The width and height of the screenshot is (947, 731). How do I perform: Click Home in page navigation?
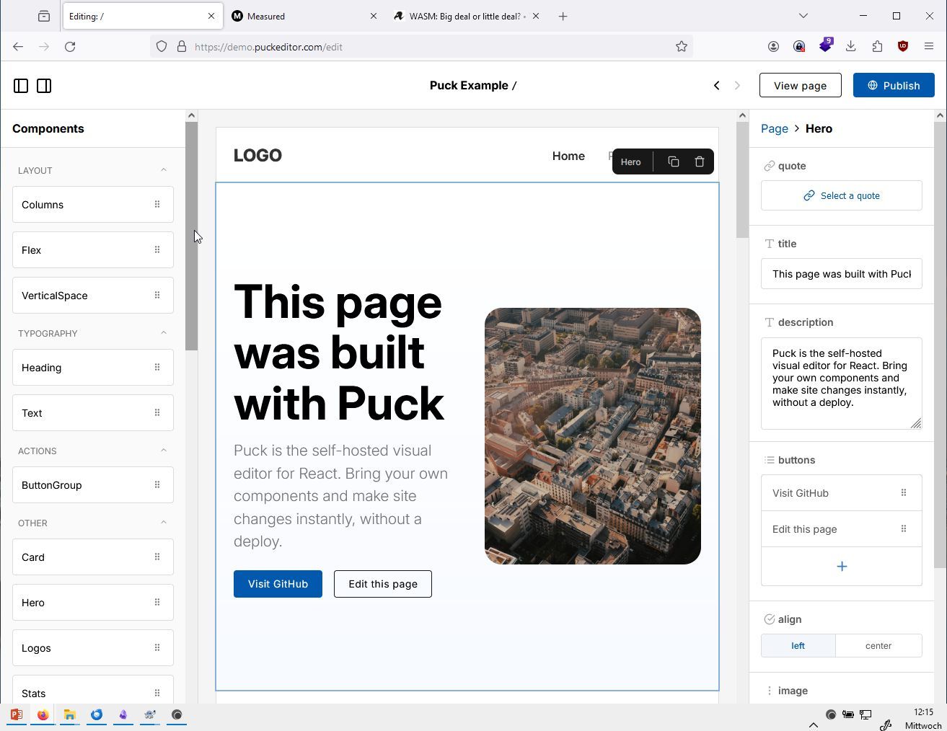tap(568, 156)
